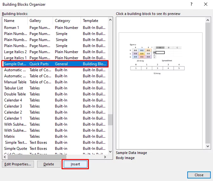213x181 pixels.
Task: Select the Roman 1 row
Action: click(x=55, y=28)
